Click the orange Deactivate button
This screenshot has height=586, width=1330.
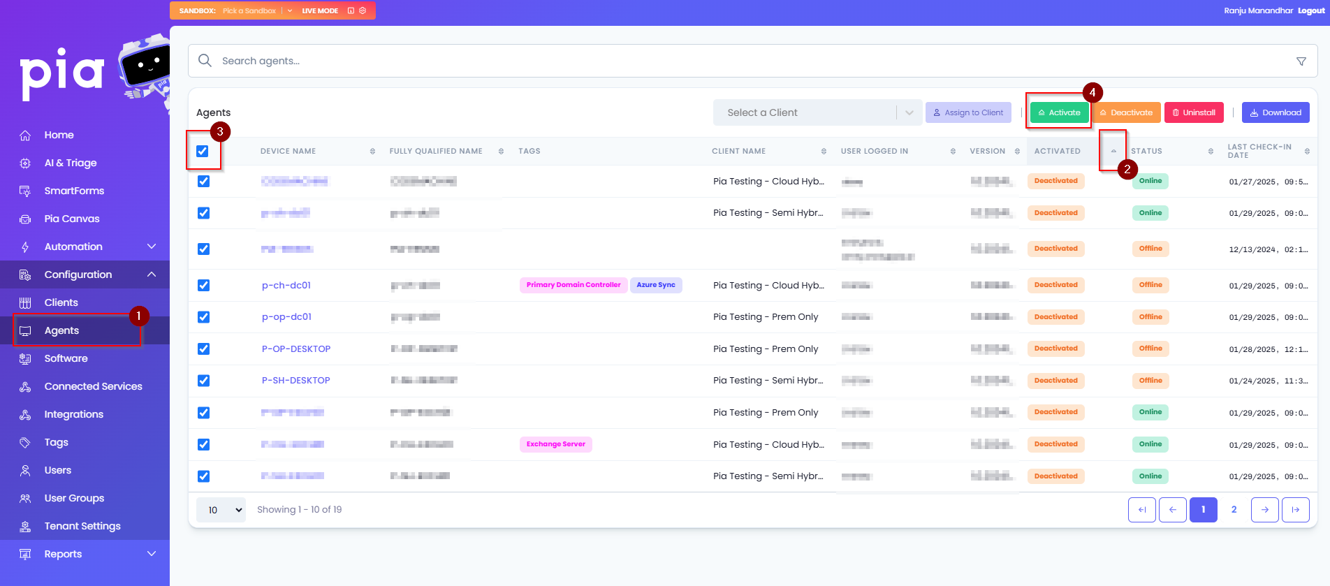tap(1126, 112)
